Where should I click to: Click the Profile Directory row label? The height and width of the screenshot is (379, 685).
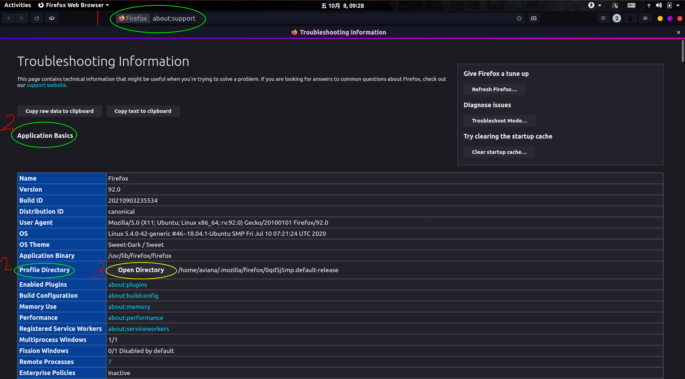pyautogui.click(x=45, y=270)
